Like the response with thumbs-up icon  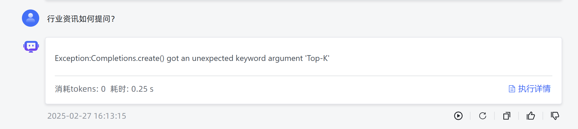point(531,116)
